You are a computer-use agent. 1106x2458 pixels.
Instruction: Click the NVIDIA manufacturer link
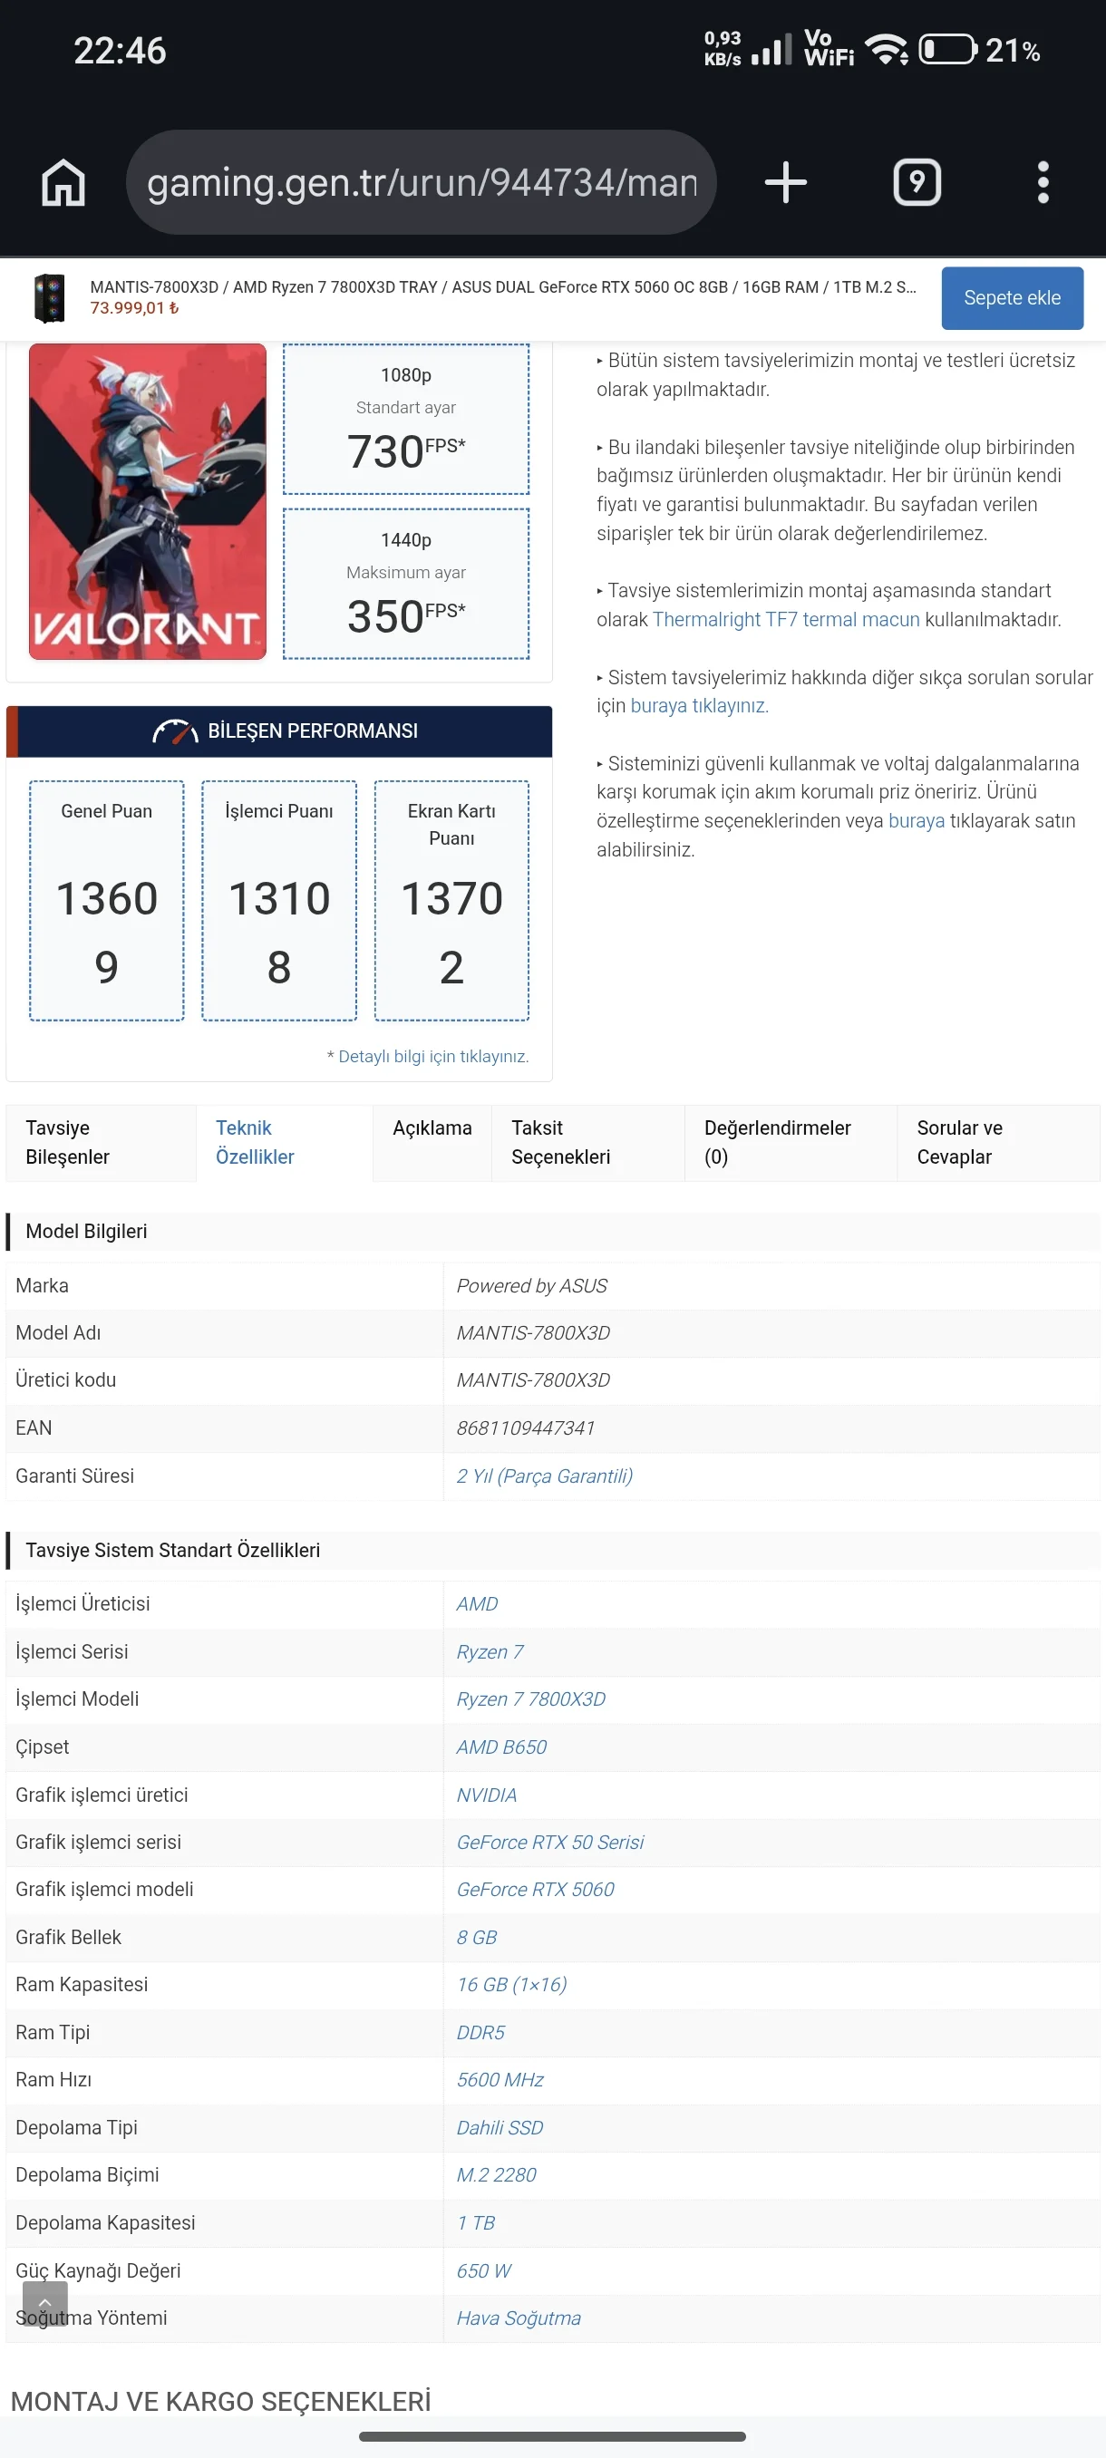[x=486, y=1794]
